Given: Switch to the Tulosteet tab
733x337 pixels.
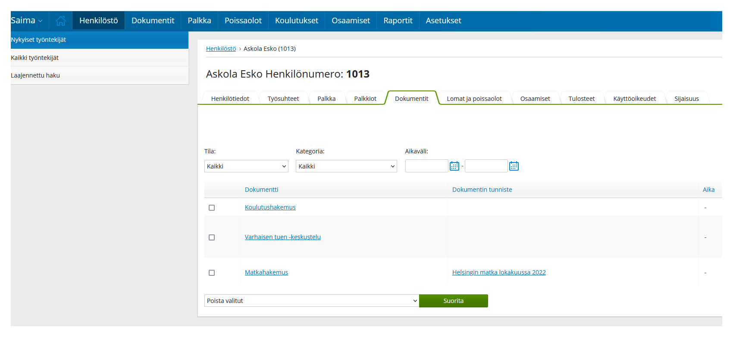Looking at the screenshot, I should (x=582, y=99).
